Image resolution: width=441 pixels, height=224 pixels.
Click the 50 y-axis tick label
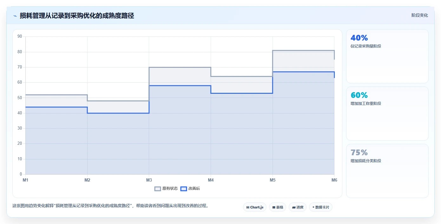[x=20, y=98]
